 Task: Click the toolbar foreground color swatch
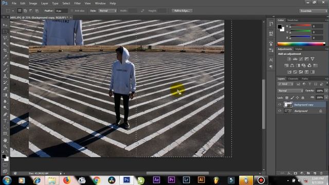point(4,156)
